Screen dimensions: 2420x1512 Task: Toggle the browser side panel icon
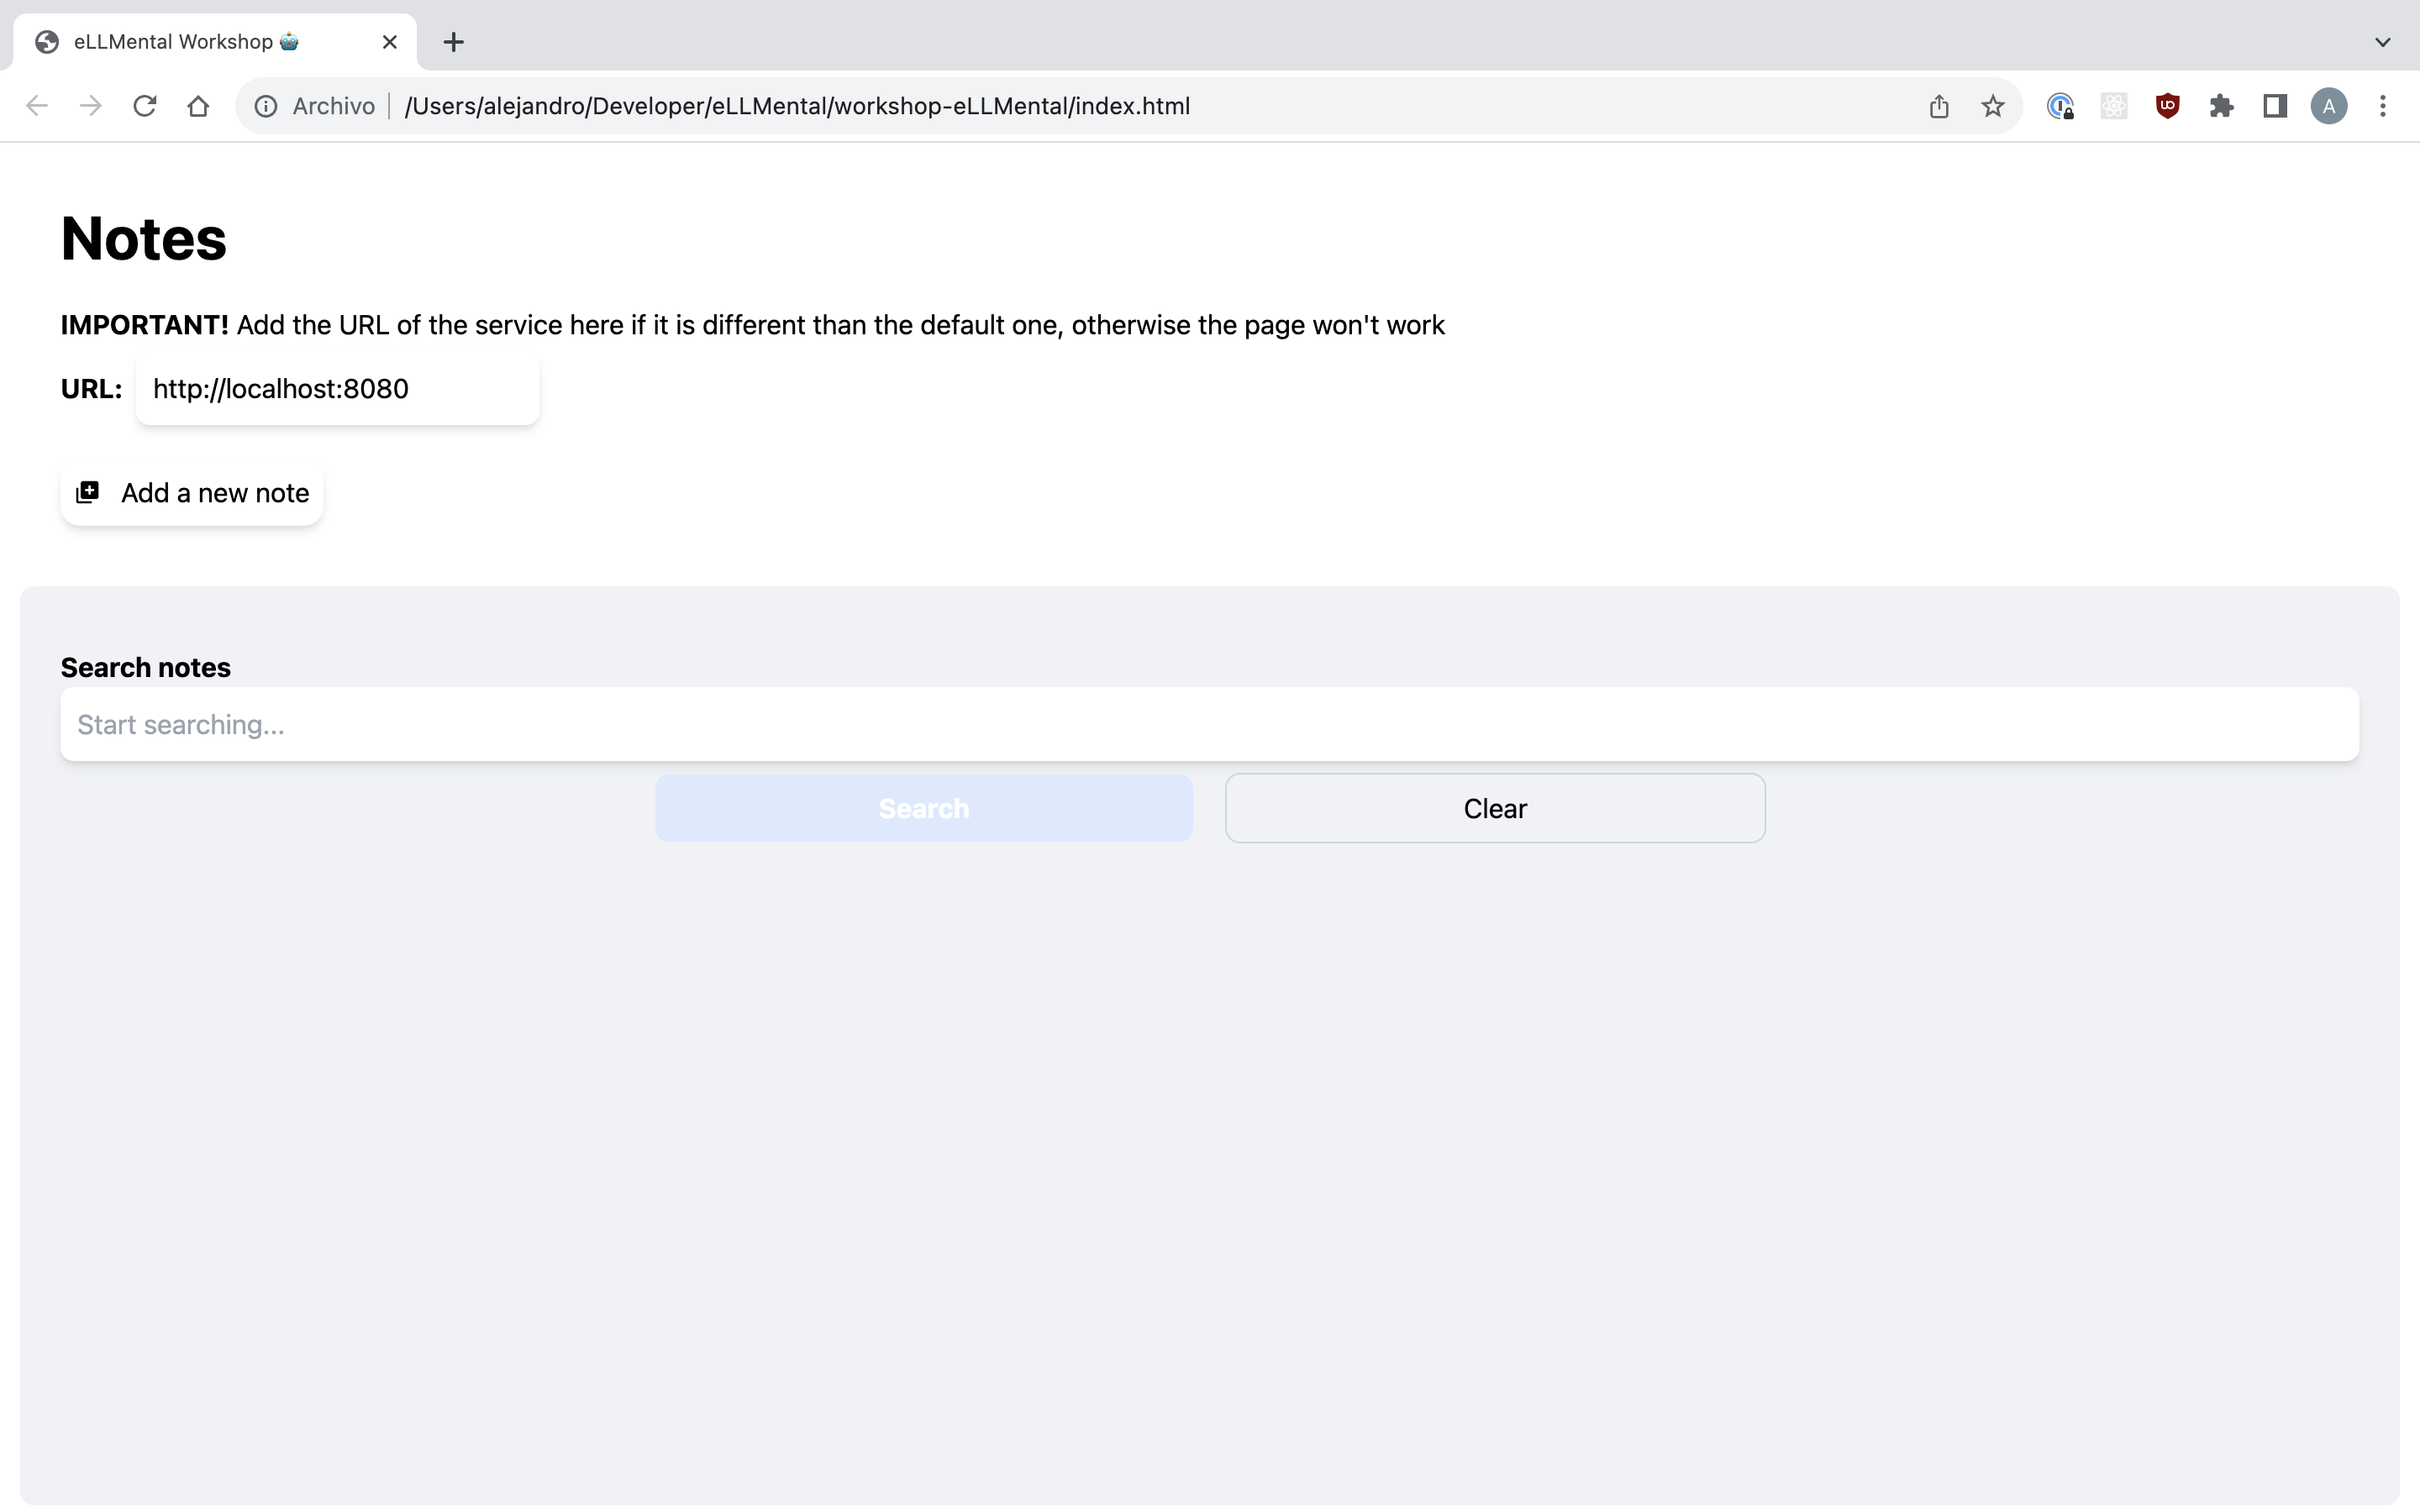2275,106
